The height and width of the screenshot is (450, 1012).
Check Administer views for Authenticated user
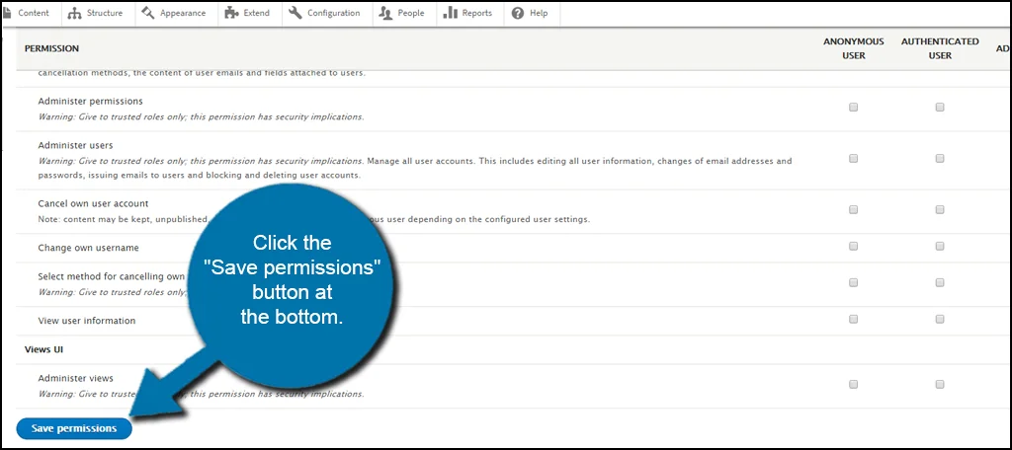[940, 384]
